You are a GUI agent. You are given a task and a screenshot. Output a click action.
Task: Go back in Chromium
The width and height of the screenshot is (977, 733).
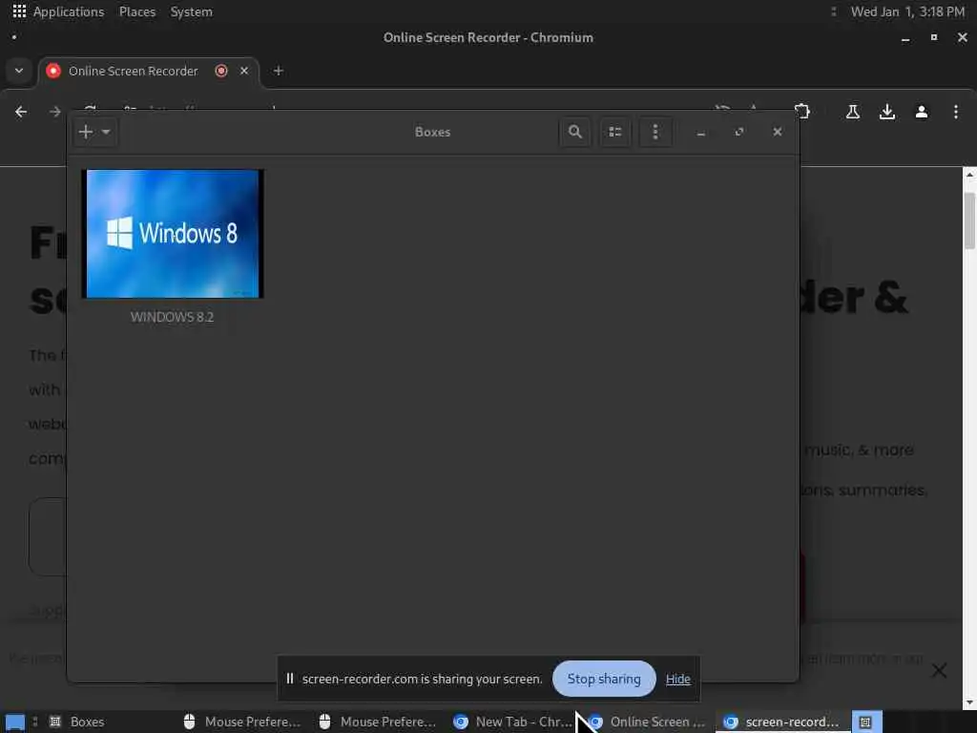pos(21,112)
